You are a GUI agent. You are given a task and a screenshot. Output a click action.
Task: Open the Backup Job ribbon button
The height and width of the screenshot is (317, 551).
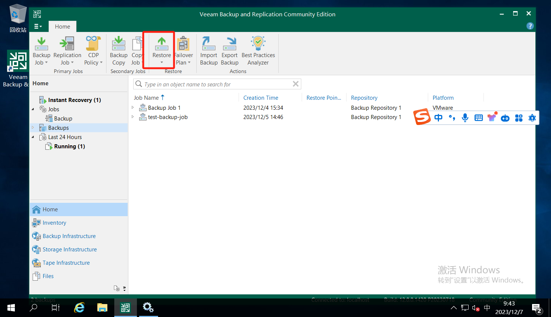click(41, 51)
